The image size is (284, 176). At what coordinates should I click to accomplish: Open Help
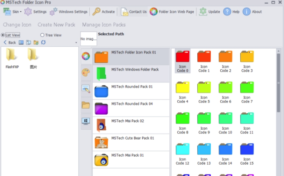[x=231, y=12]
